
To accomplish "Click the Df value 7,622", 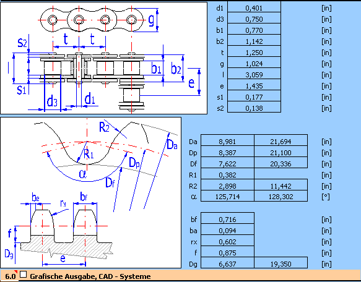I will pos(227,163).
